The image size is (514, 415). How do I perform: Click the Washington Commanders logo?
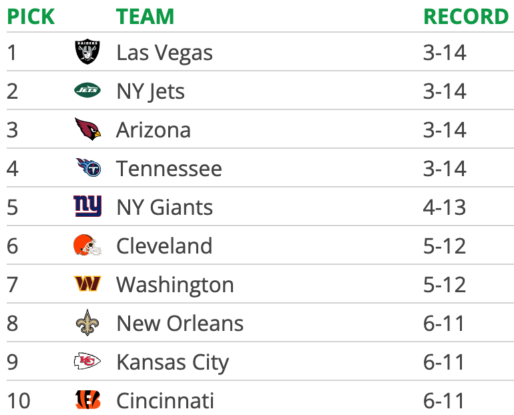87,284
